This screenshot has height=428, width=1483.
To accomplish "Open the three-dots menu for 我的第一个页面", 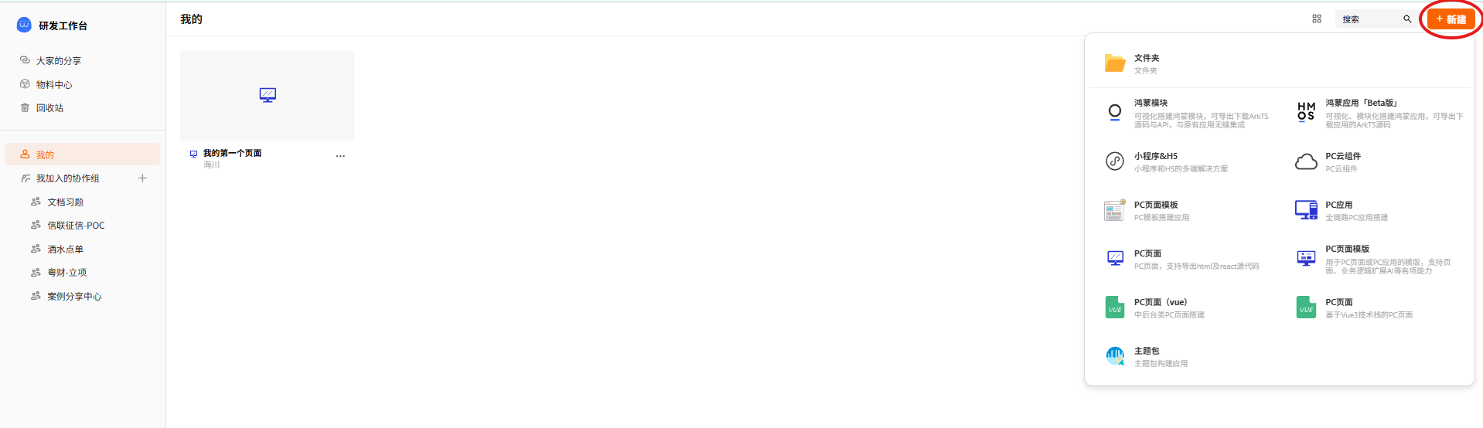I will coord(340,156).
